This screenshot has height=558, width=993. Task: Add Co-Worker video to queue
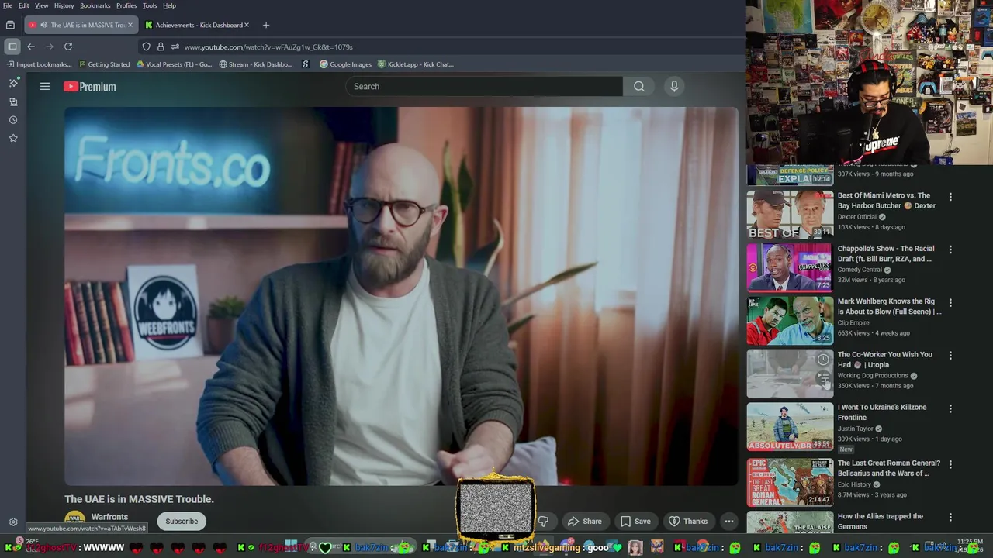click(x=823, y=377)
